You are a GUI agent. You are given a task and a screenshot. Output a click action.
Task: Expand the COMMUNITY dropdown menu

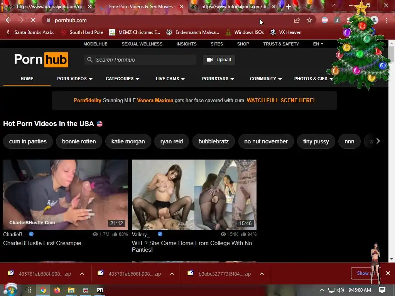265,79
